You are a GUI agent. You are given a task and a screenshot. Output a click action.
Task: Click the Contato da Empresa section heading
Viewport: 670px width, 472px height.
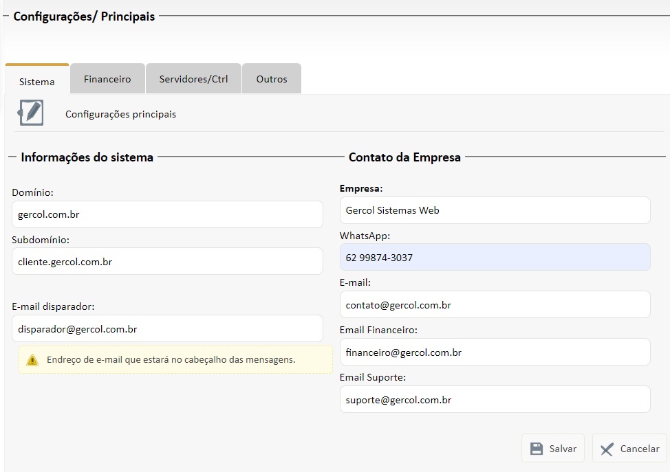pos(404,157)
